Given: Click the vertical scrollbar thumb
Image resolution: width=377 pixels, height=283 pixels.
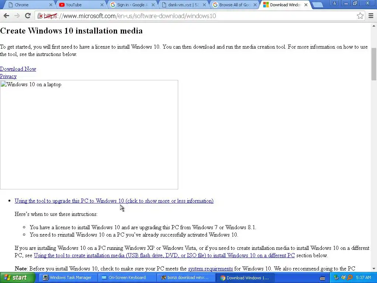Looking at the screenshot, I should pos(374,64).
